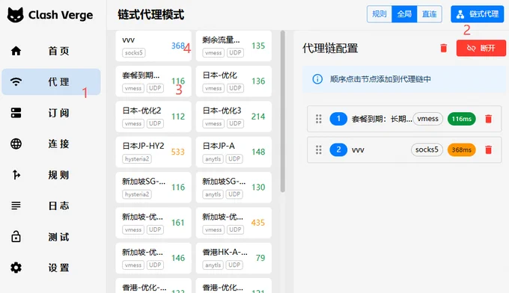Open the 首页 home icon
Screen dimensions: 509x293
tap(16, 51)
